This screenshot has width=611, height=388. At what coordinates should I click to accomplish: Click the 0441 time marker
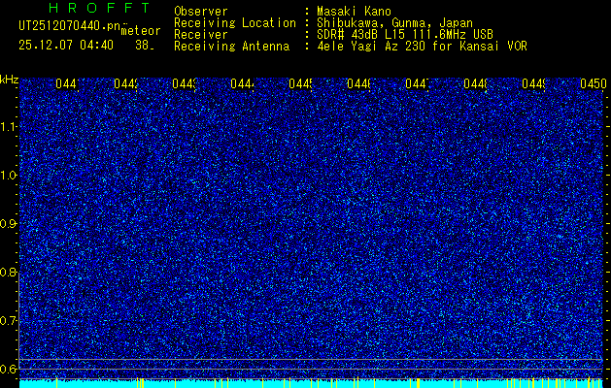point(68,83)
